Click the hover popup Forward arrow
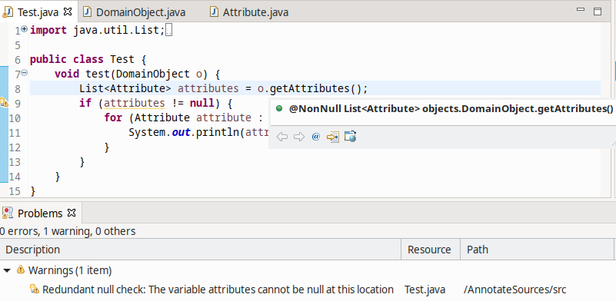 [x=299, y=137]
